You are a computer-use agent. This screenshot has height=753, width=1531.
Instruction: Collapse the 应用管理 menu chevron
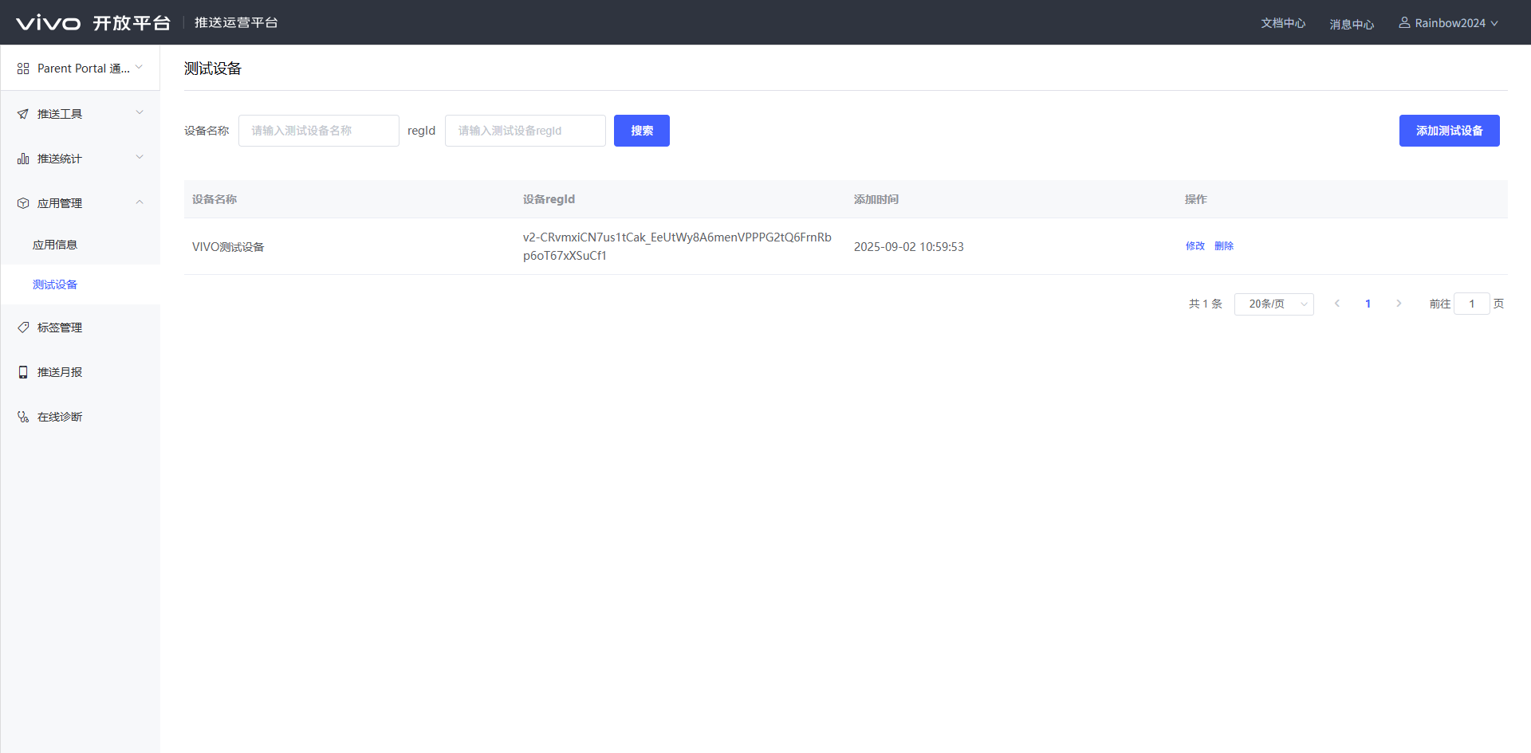click(x=140, y=202)
